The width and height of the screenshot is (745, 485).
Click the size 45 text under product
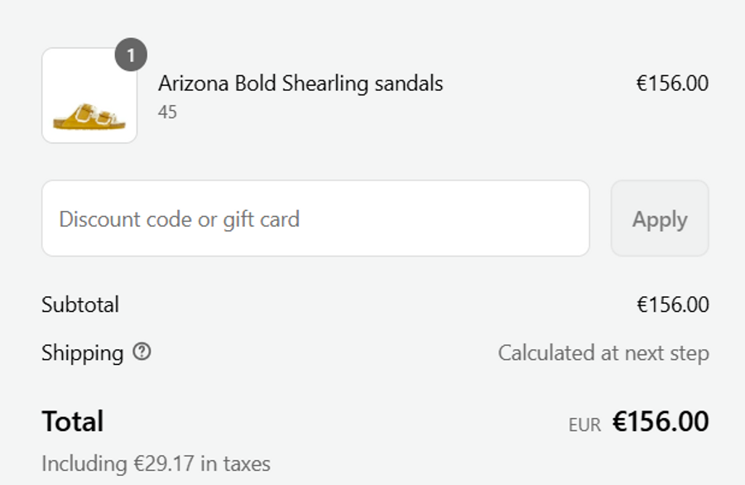pos(167,112)
